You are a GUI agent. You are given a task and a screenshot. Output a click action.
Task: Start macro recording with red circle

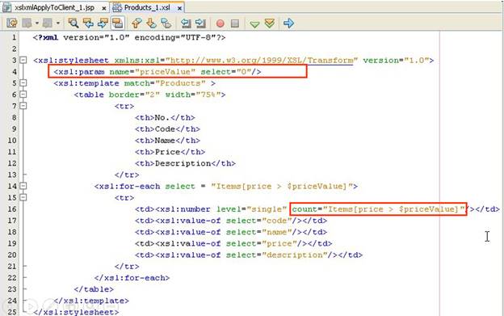tap(220, 23)
